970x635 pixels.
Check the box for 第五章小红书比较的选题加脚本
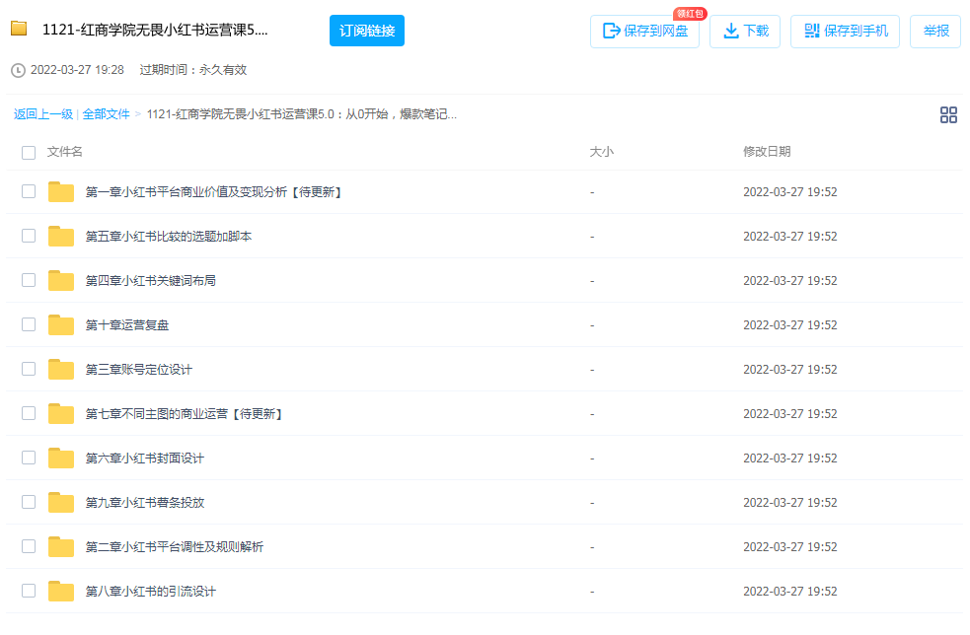(x=29, y=236)
